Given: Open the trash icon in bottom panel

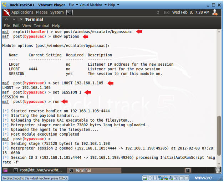Looking at the screenshot, I should (x=218, y=170).
